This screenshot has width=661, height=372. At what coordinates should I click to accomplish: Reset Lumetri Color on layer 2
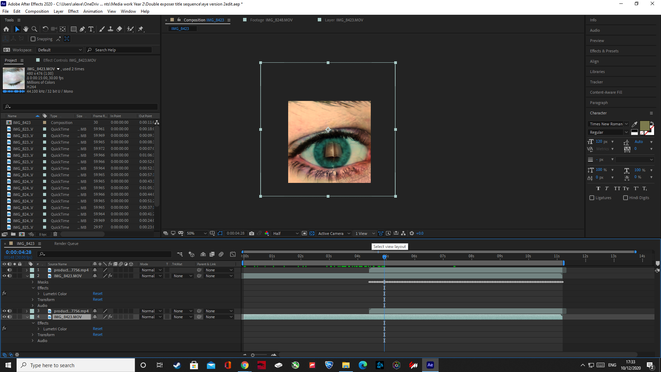click(97, 294)
